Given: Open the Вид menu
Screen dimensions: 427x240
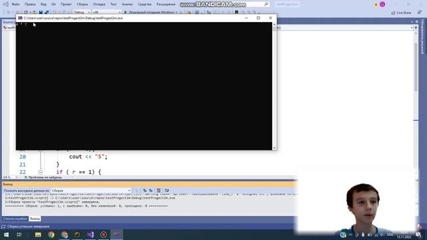Looking at the screenshot, I should 43,5.
